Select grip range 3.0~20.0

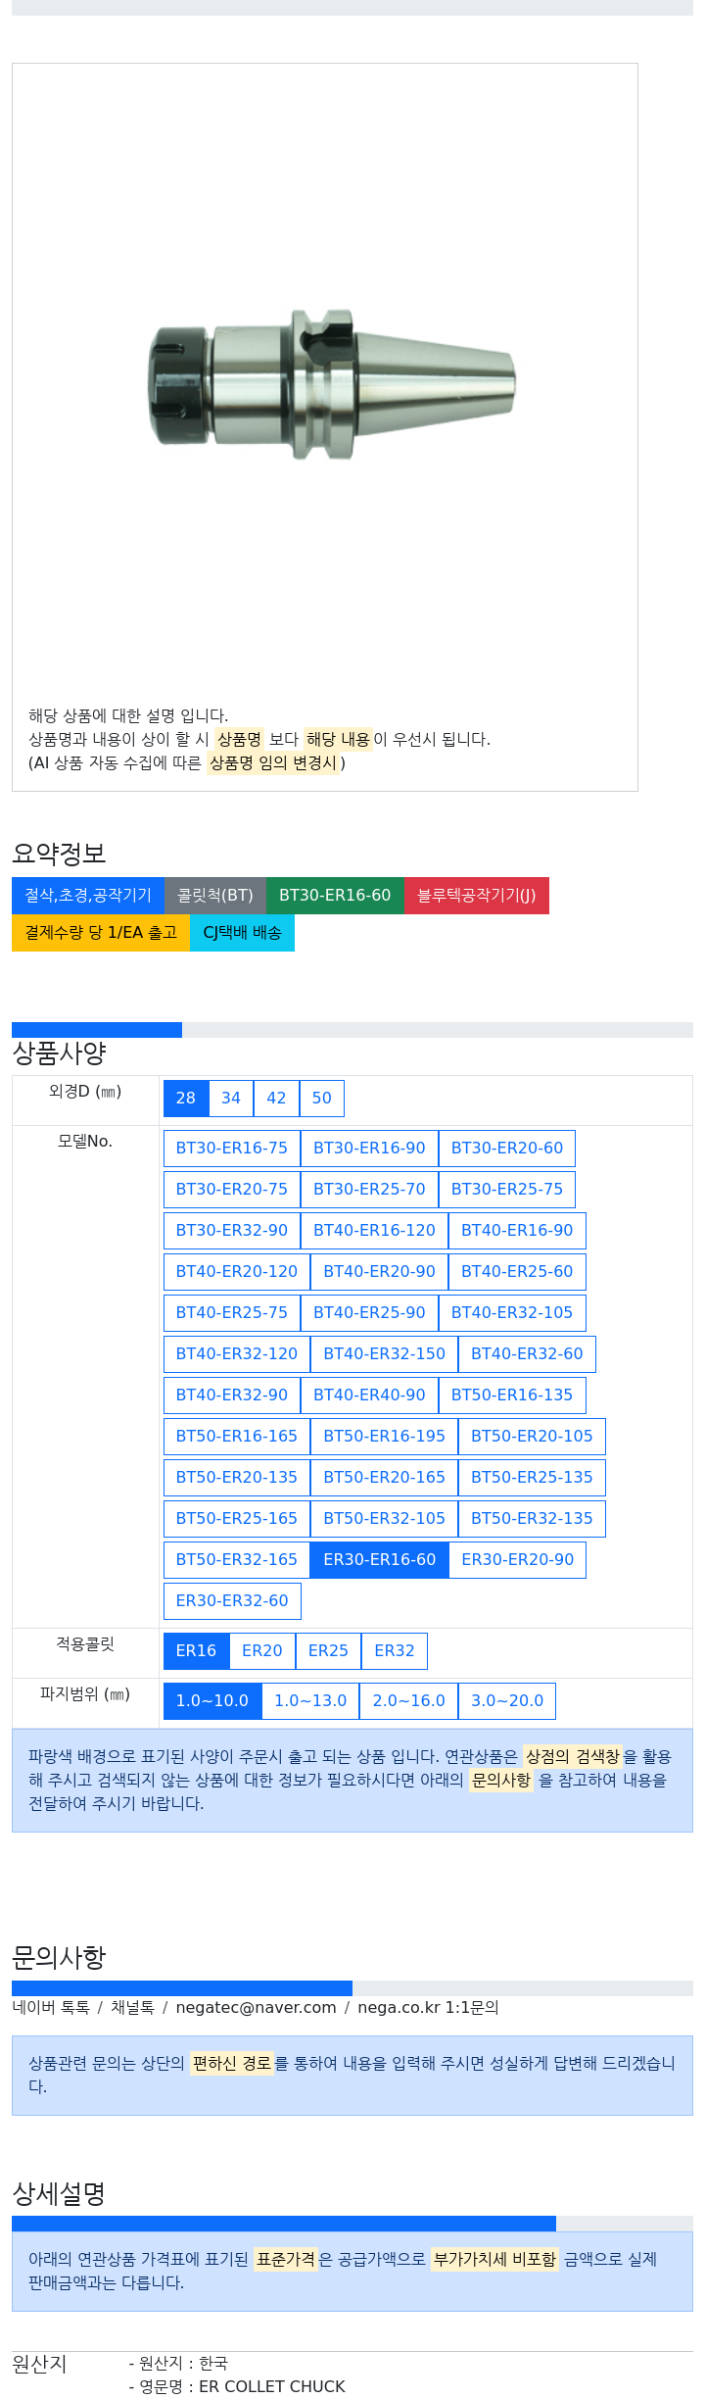coord(507,1701)
